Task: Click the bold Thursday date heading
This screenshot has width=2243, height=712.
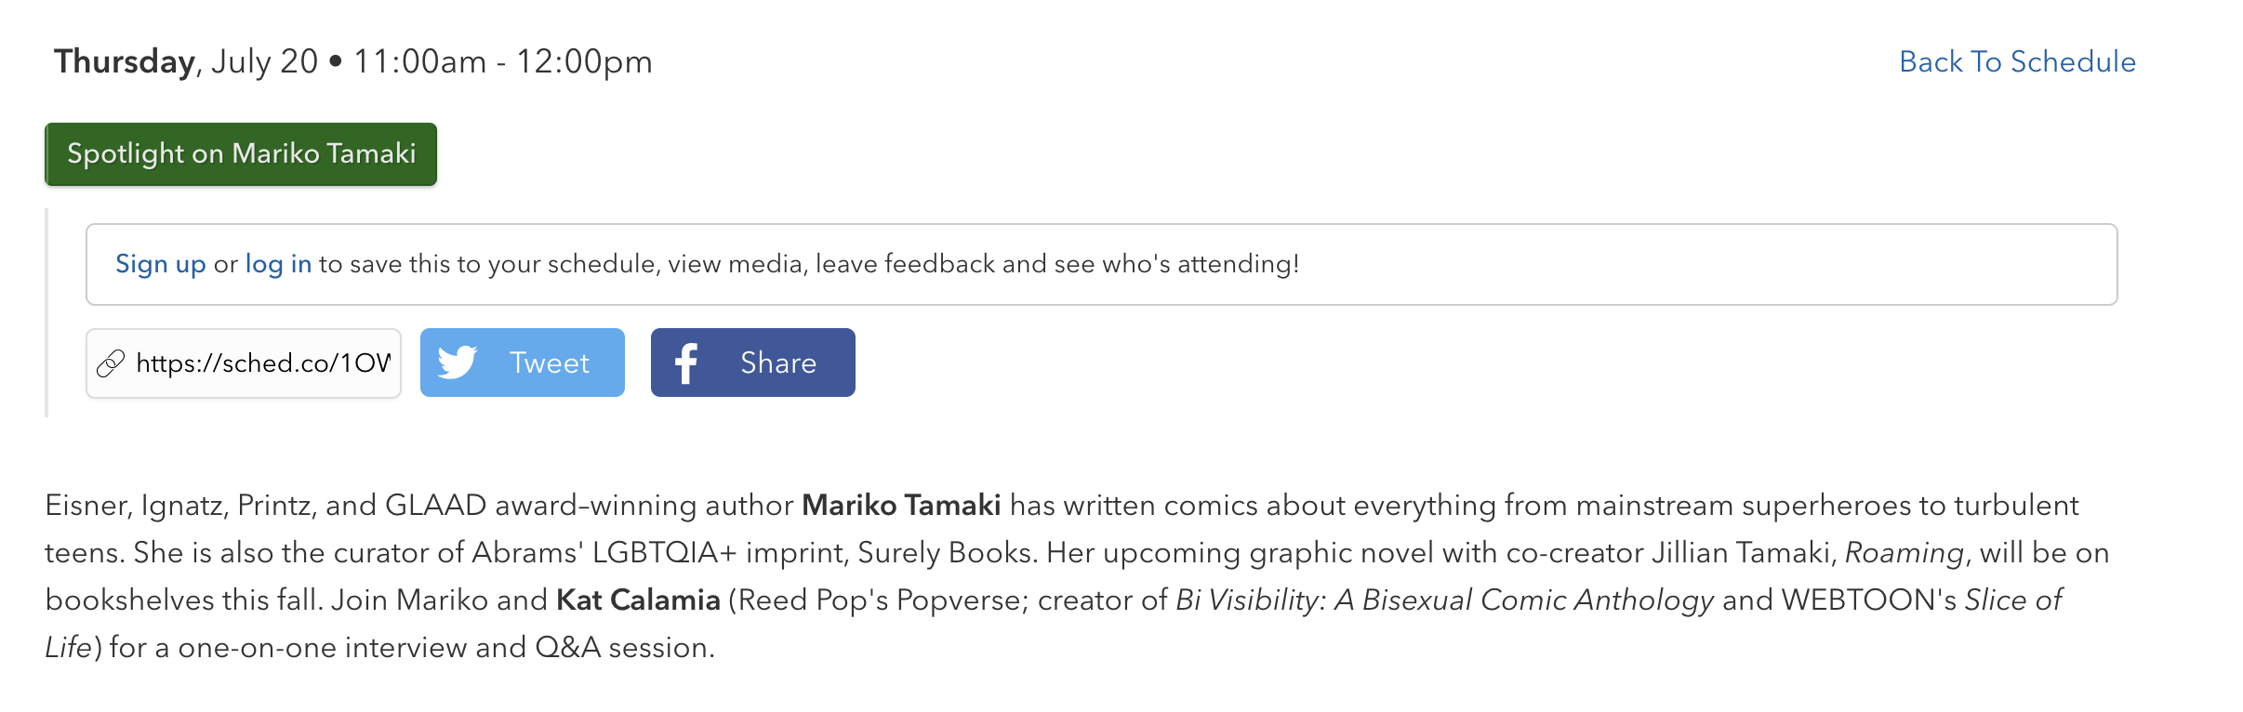Action: 125,61
